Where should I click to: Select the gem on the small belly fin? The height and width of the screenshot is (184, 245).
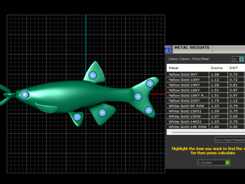77,117
